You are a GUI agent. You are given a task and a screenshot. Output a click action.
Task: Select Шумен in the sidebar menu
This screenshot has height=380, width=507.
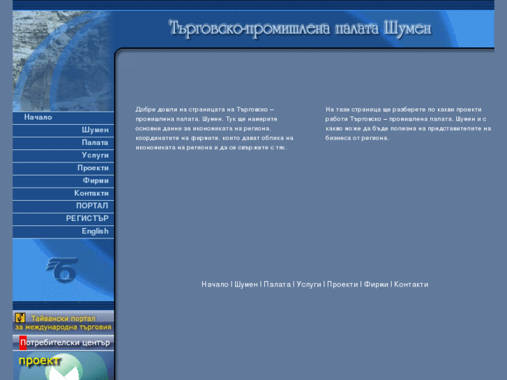[x=63, y=130]
